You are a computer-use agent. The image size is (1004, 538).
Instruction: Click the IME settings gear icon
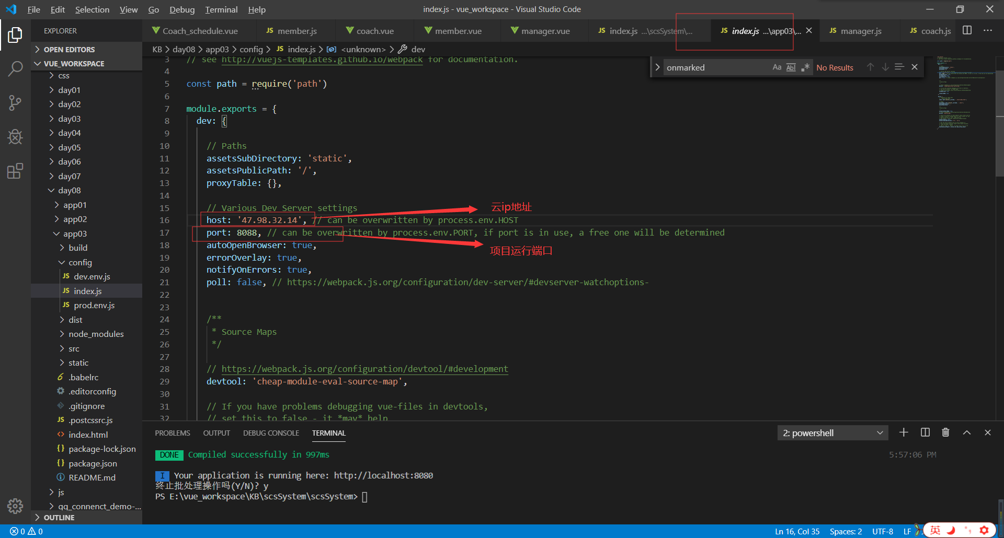[984, 530]
